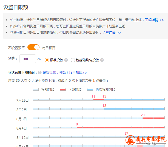Click the 不设置预算 label
Viewport: 168px width, 147px height.
16,48
